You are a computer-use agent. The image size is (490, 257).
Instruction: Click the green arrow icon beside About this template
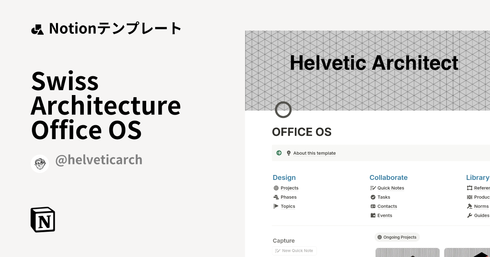pyautogui.click(x=279, y=153)
